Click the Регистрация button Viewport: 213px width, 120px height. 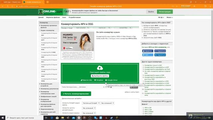click(165, 12)
